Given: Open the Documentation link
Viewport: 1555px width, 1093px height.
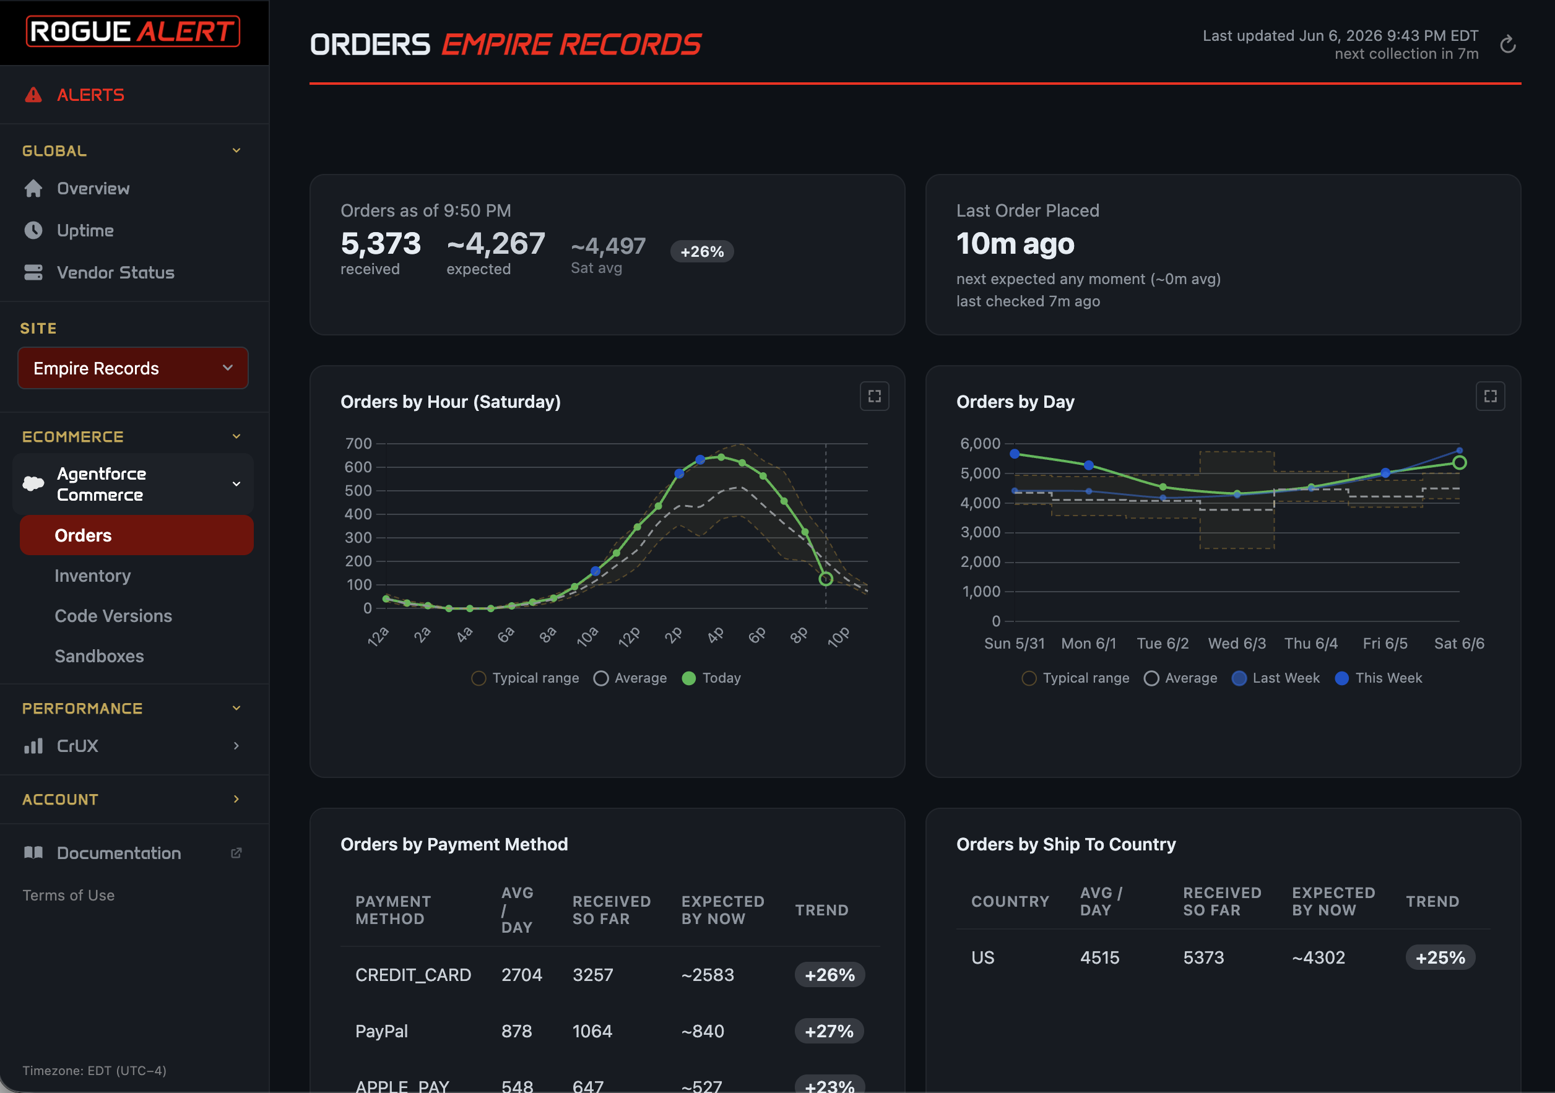Looking at the screenshot, I should (x=118, y=853).
